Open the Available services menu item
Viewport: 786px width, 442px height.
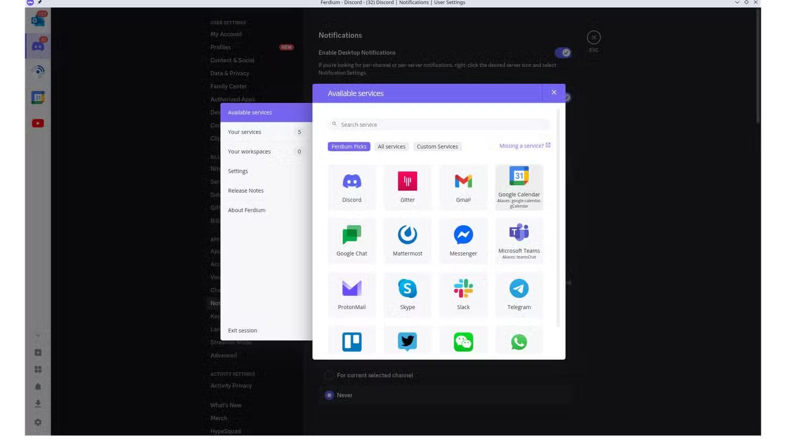[266, 113]
